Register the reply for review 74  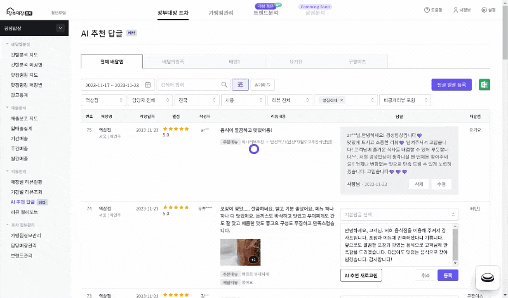coord(448,275)
